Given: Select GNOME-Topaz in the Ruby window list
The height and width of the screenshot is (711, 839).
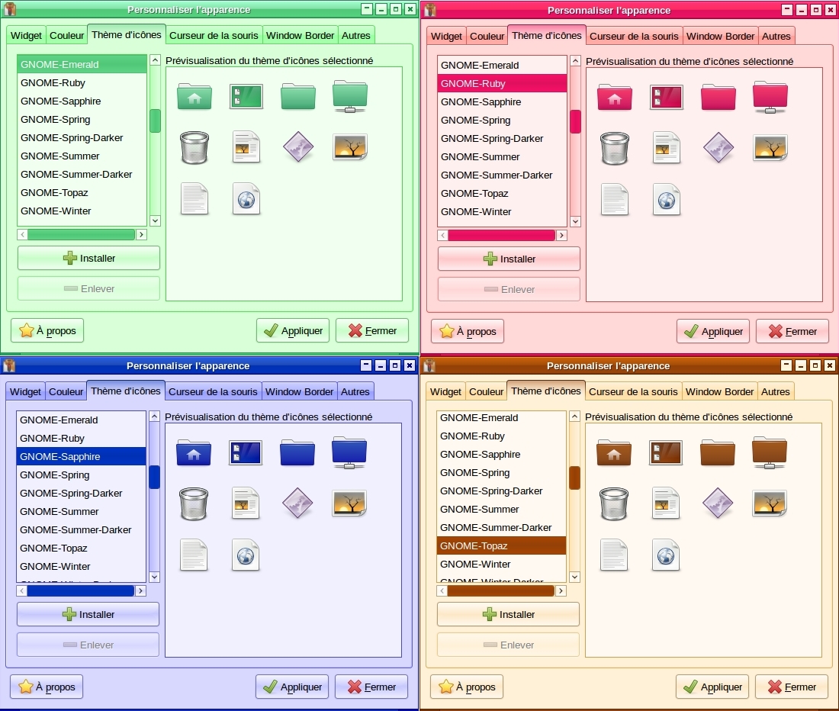Looking at the screenshot, I should coord(502,193).
